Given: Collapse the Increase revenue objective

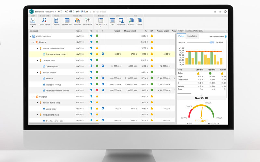Looking at the screenshot, I should (37, 72).
